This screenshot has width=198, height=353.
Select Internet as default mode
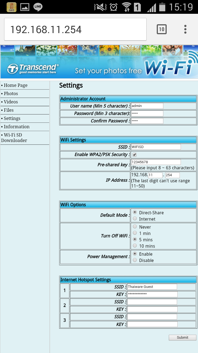[x=135, y=219]
